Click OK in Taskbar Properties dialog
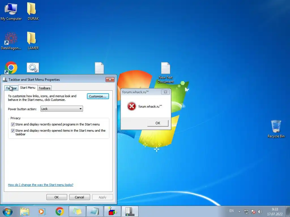This screenshot has height=217, width=290. (x=57, y=197)
